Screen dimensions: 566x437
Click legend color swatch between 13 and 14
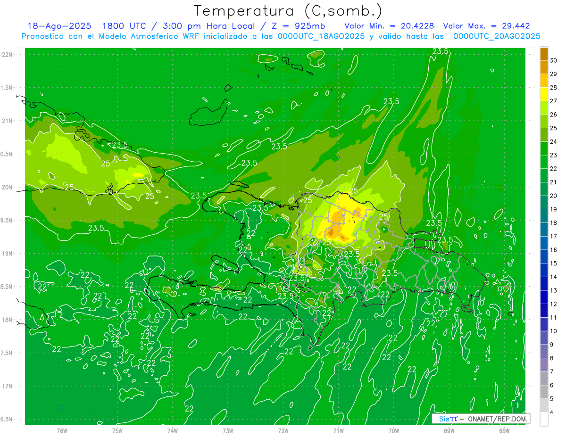tap(544, 284)
